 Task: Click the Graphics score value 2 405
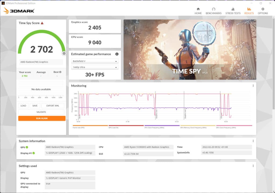pyautogui.click(x=95, y=28)
